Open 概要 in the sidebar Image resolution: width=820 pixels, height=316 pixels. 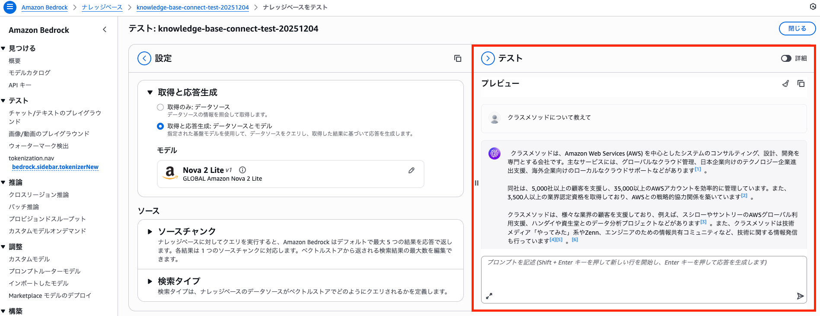coord(15,61)
